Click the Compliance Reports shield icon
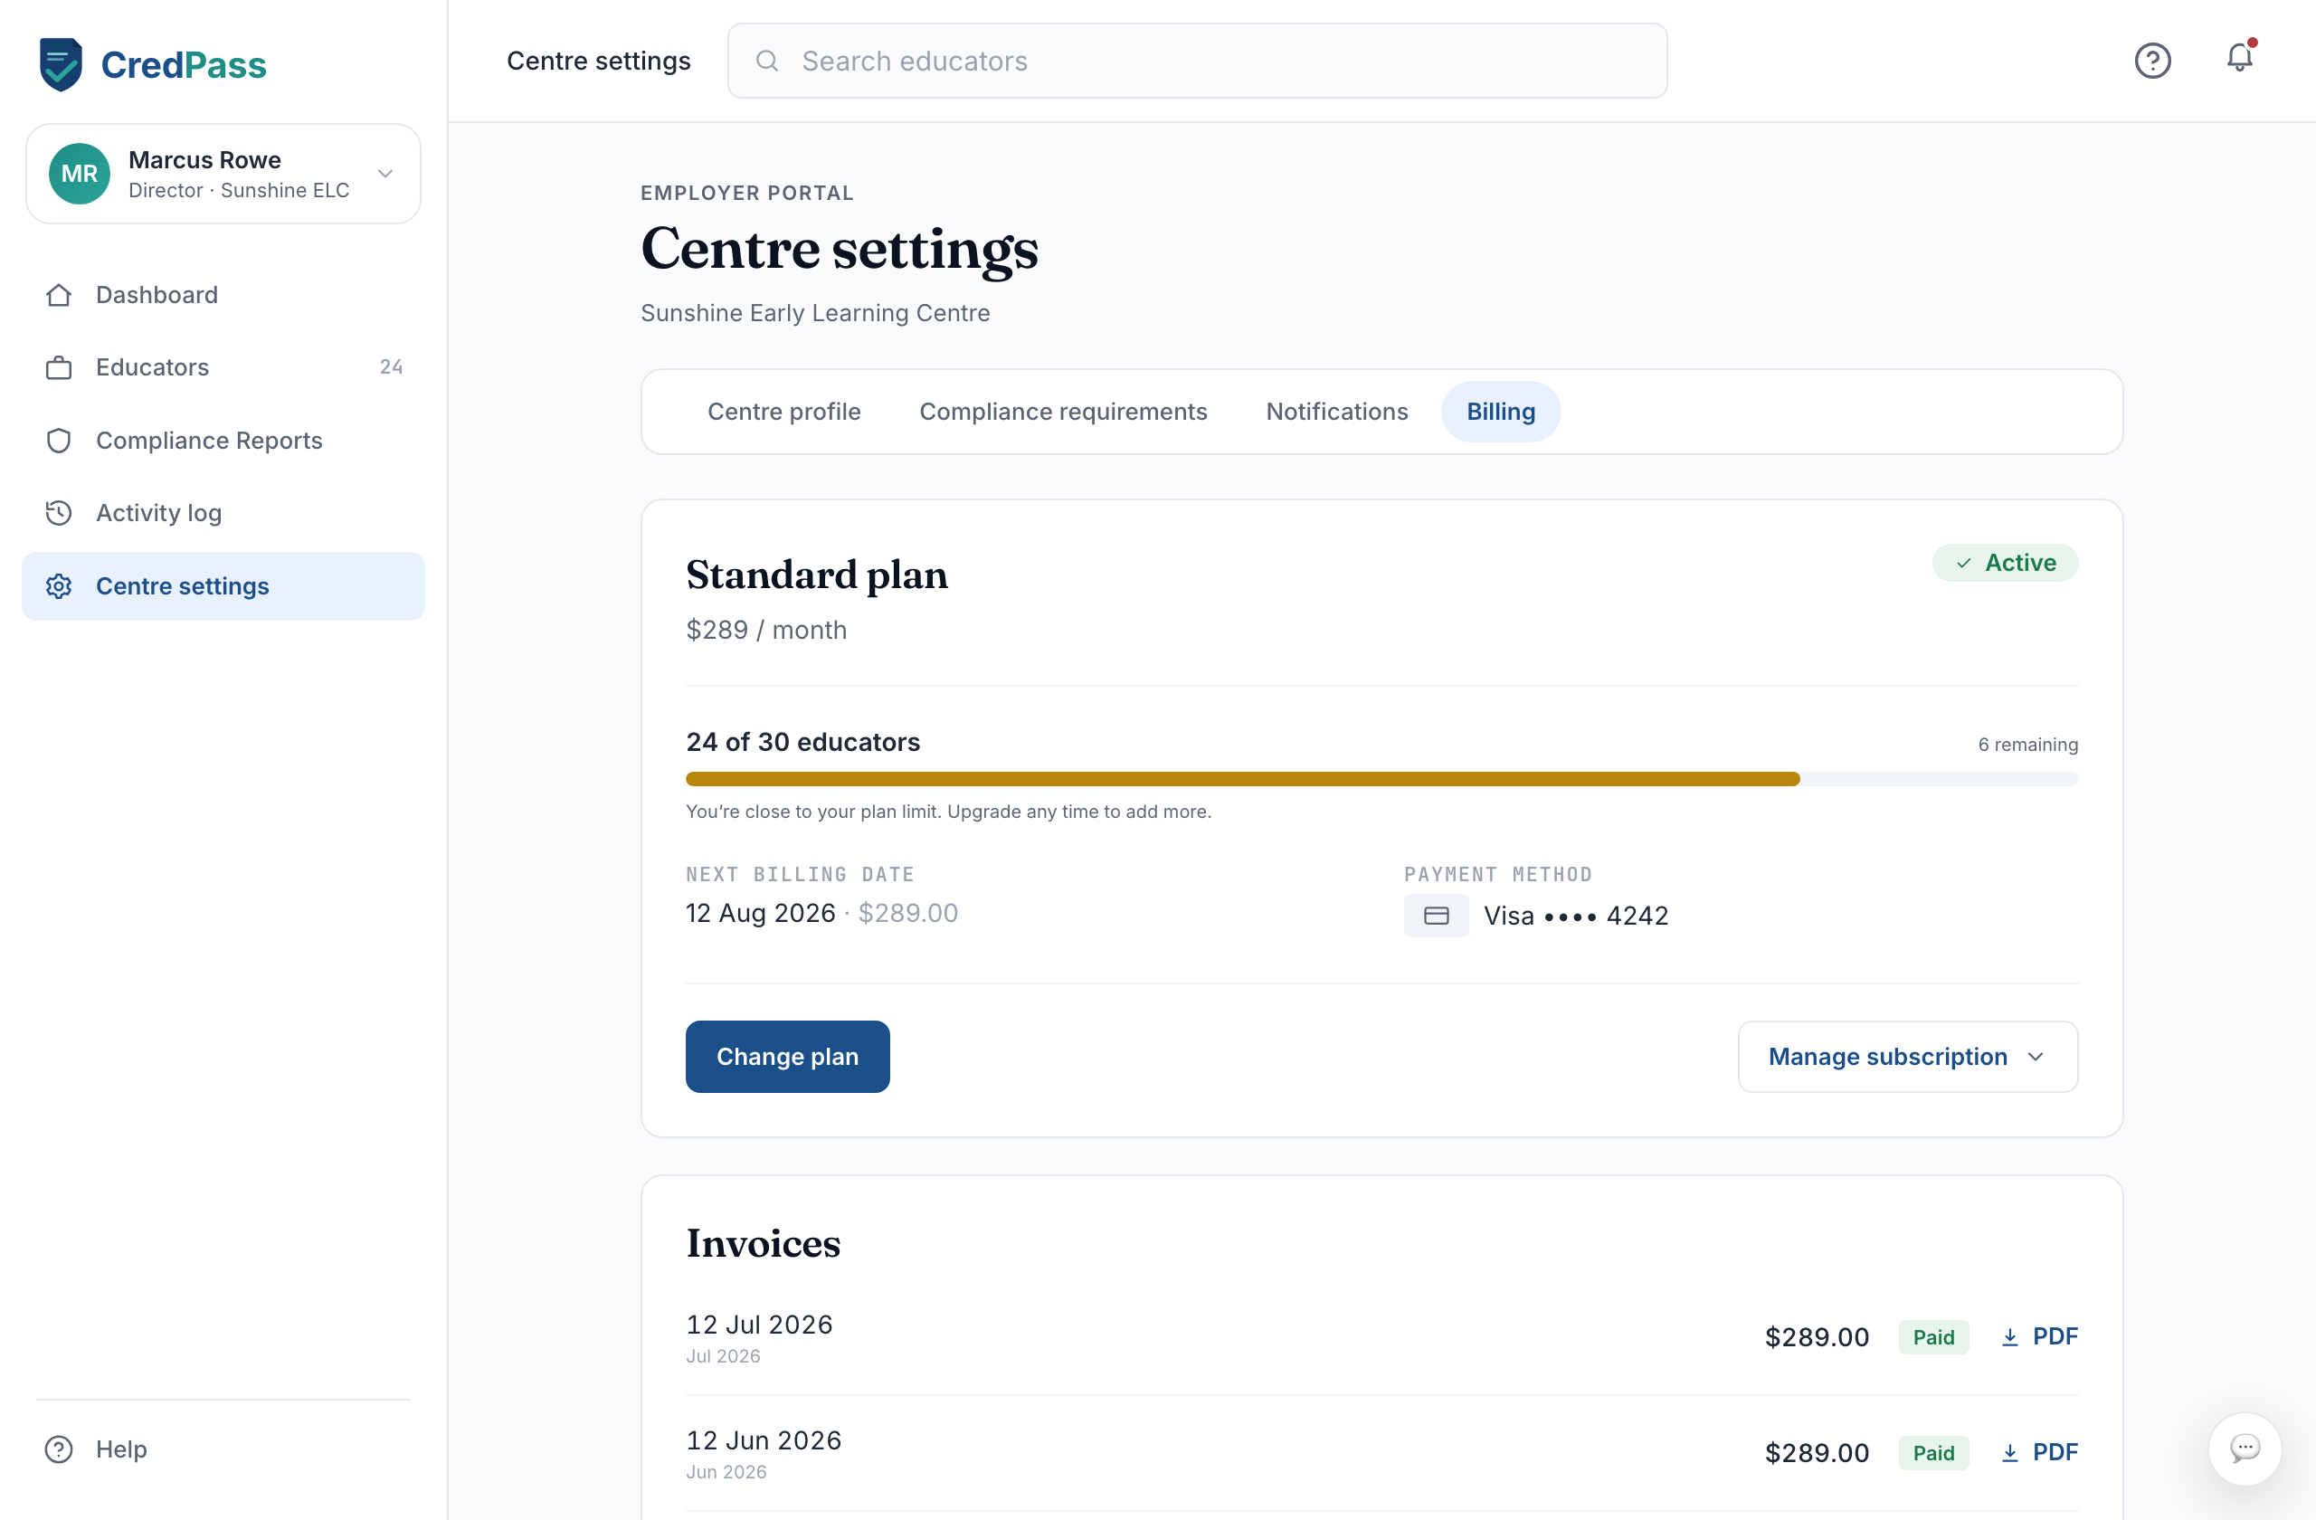This screenshot has width=2316, height=1520. click(x=59, y=441)
